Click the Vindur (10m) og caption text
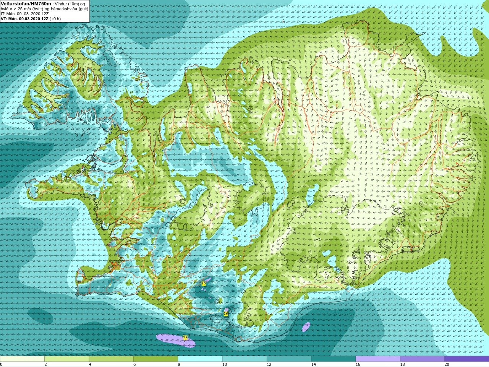 coord(70,4)
